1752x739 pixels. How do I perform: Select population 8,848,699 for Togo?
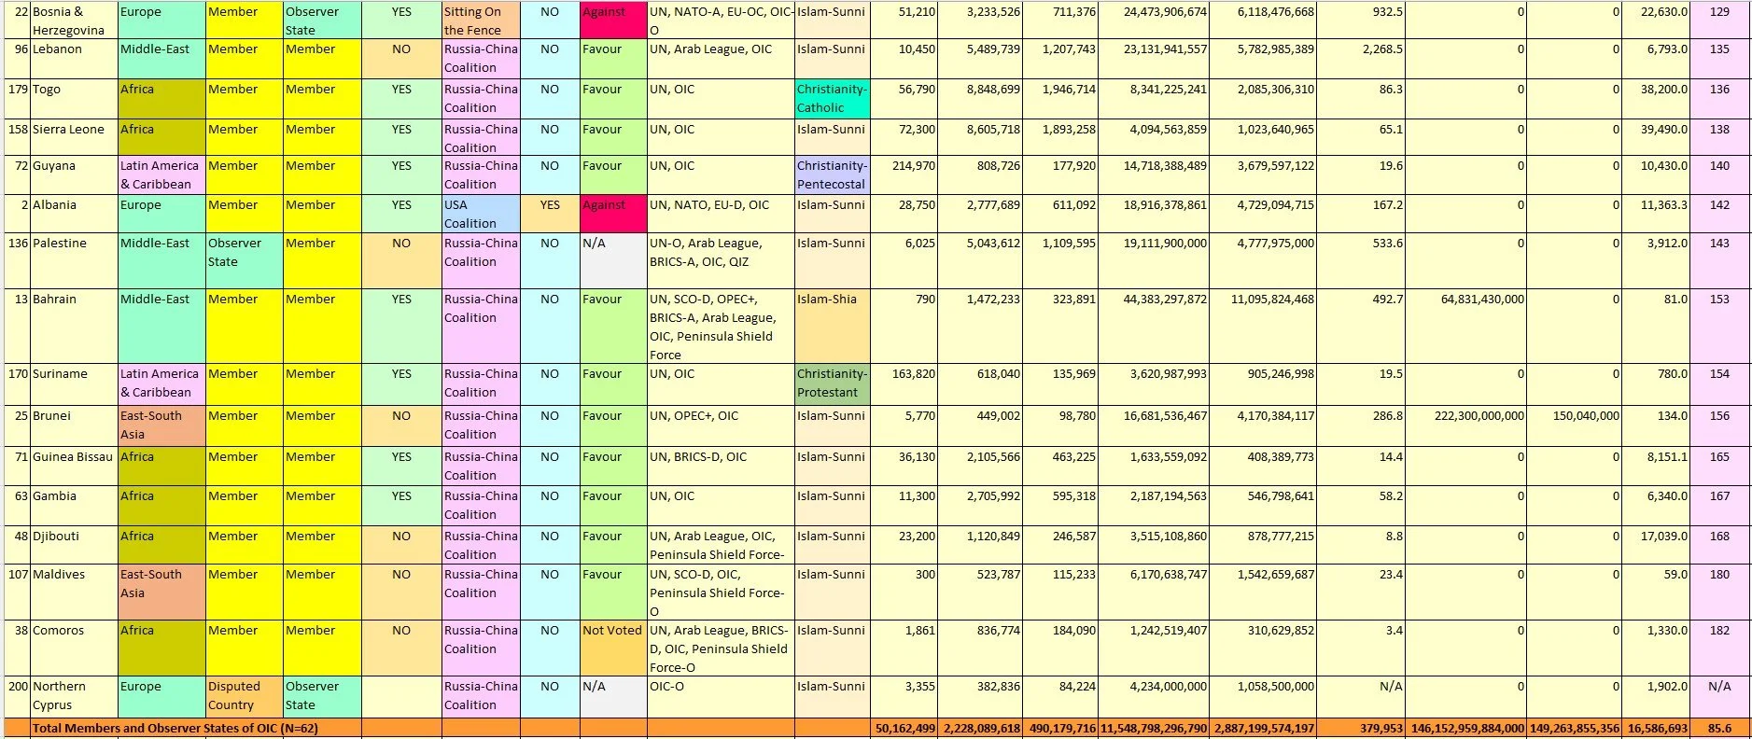(980, 99)
